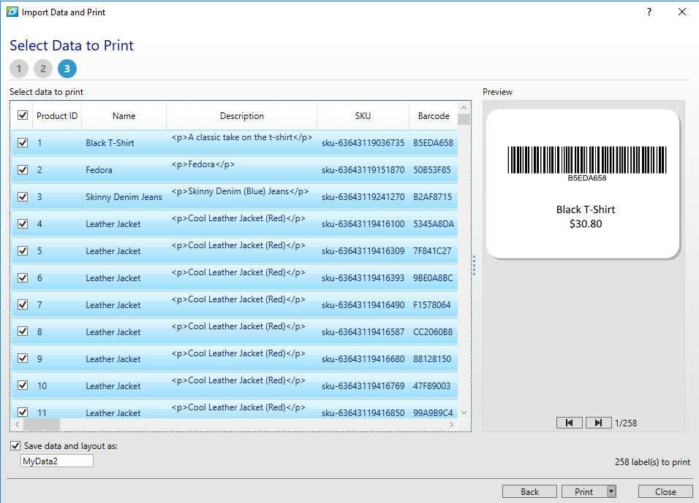Select wizard step 3 circle
699x503 pixels.
pyautogui.click(x=67, y=69)
